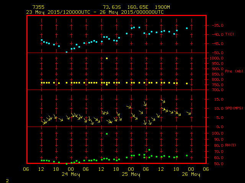
Task: Click the elevation value 1900M
Action: pyautogui.click(x=162, y=7)
